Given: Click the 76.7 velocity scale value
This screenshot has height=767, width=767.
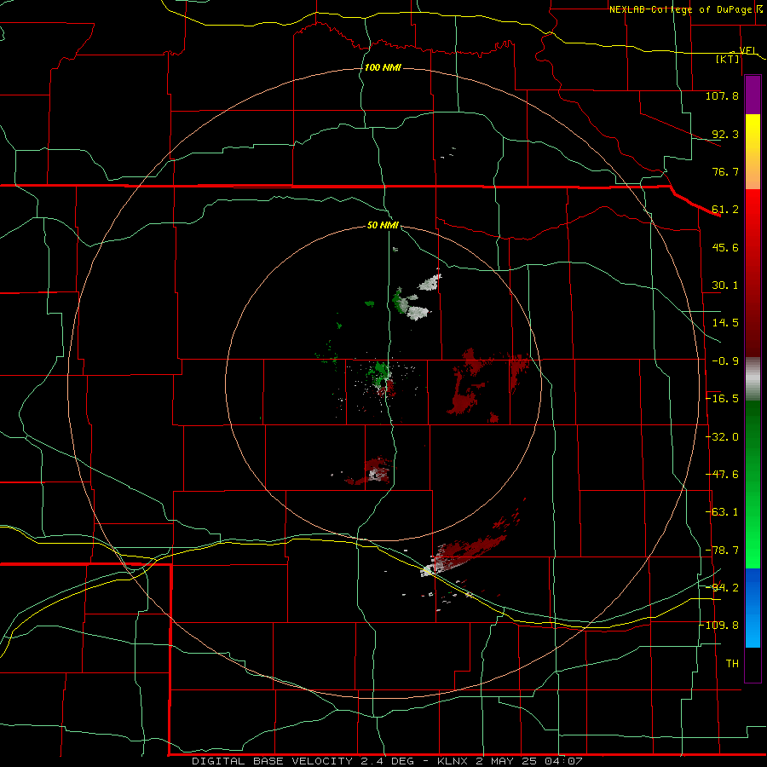Looking at the screenshot, I should click(725, 171).
